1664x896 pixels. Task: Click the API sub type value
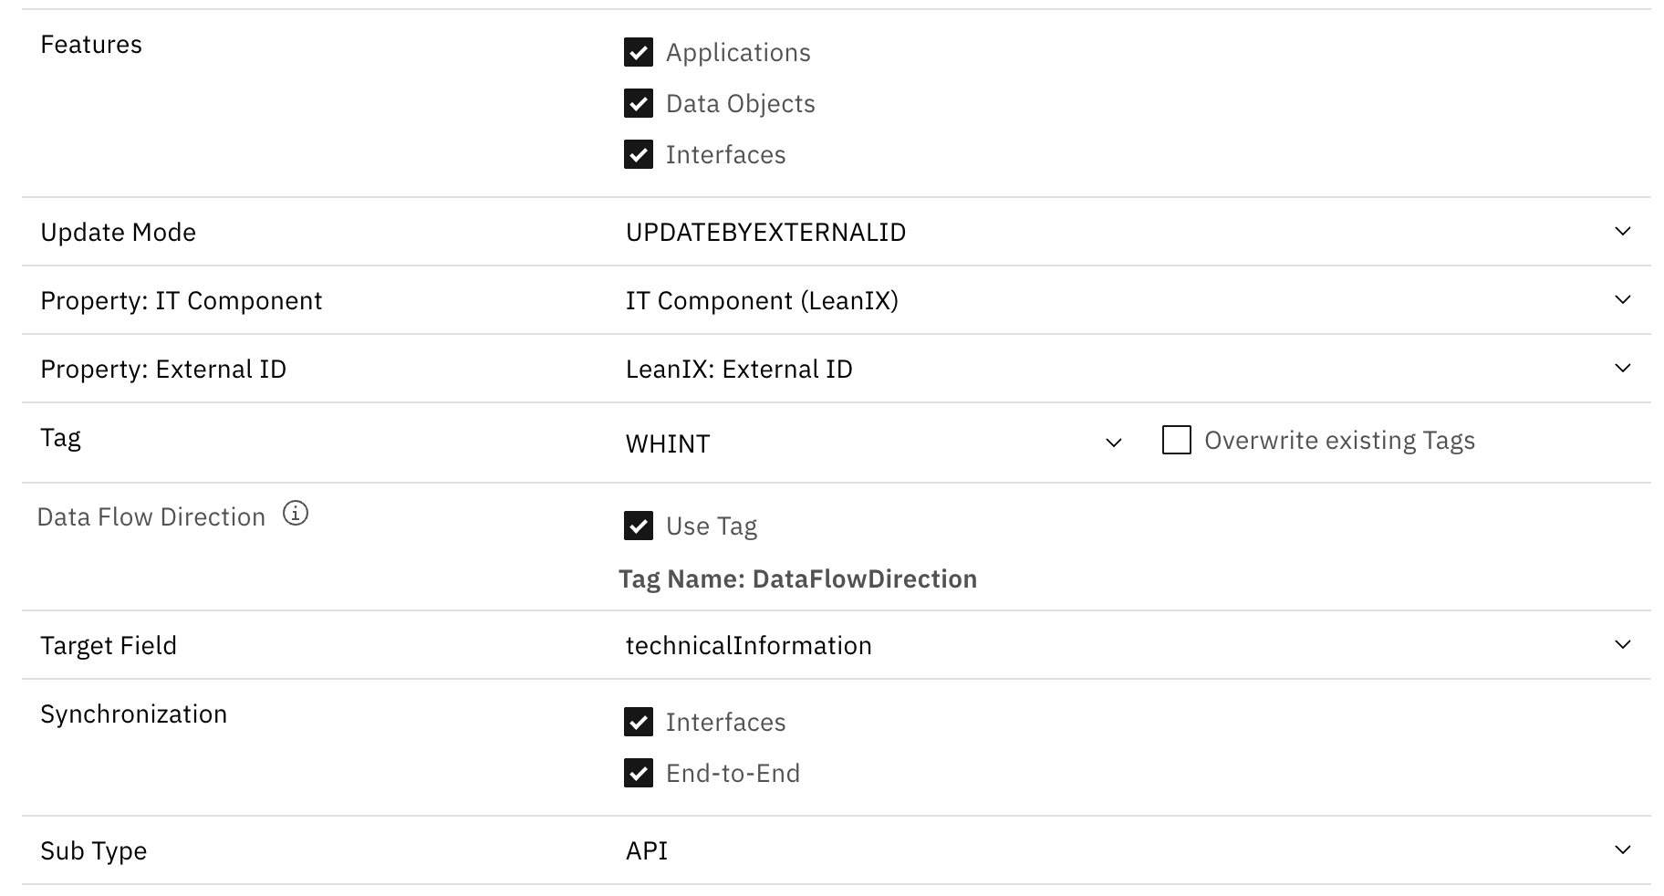pos(647,851)
